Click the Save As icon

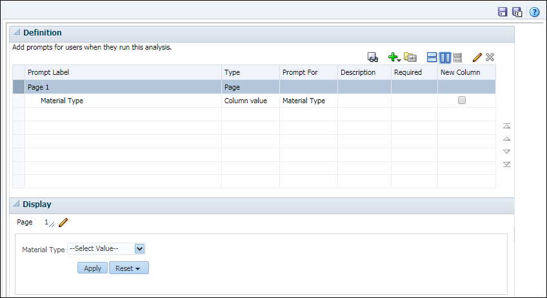pos(517,12)
